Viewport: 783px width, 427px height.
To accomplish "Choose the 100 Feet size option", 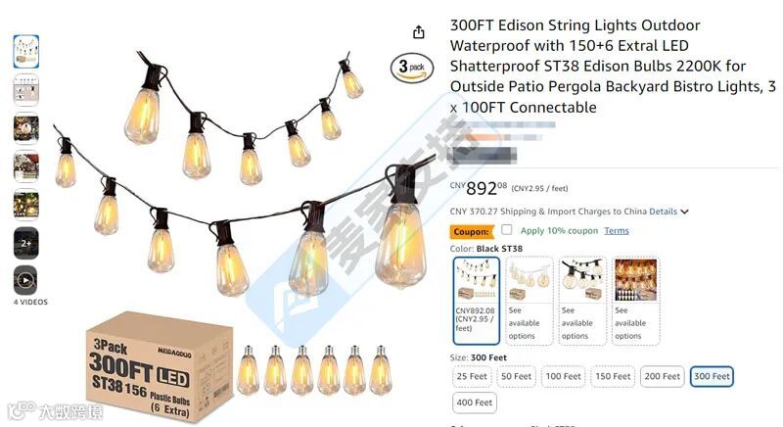I will [x=564, y=376].
